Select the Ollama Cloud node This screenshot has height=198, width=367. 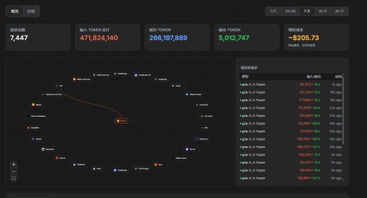179,158
